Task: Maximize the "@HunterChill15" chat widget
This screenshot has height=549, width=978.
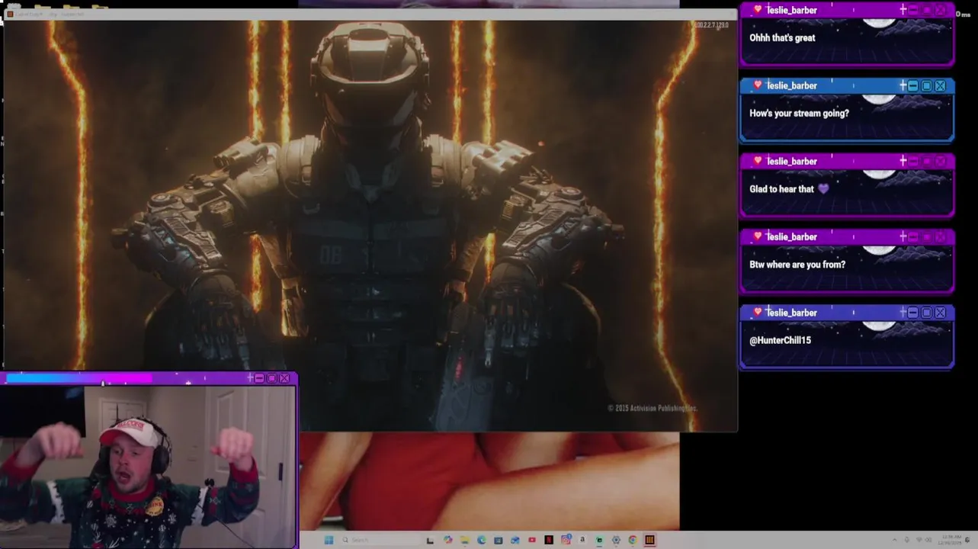Action: coord(926,313)
